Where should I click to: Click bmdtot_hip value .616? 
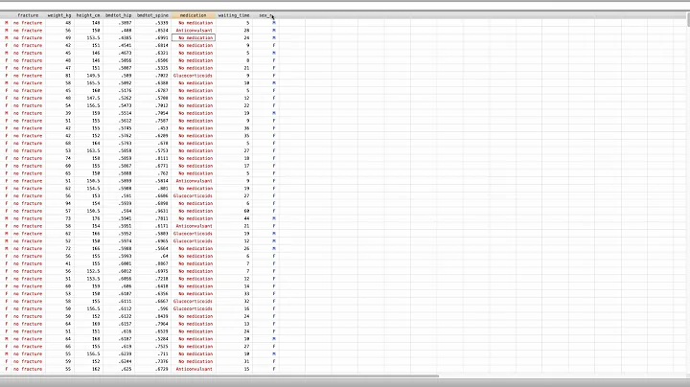point(126,331)
